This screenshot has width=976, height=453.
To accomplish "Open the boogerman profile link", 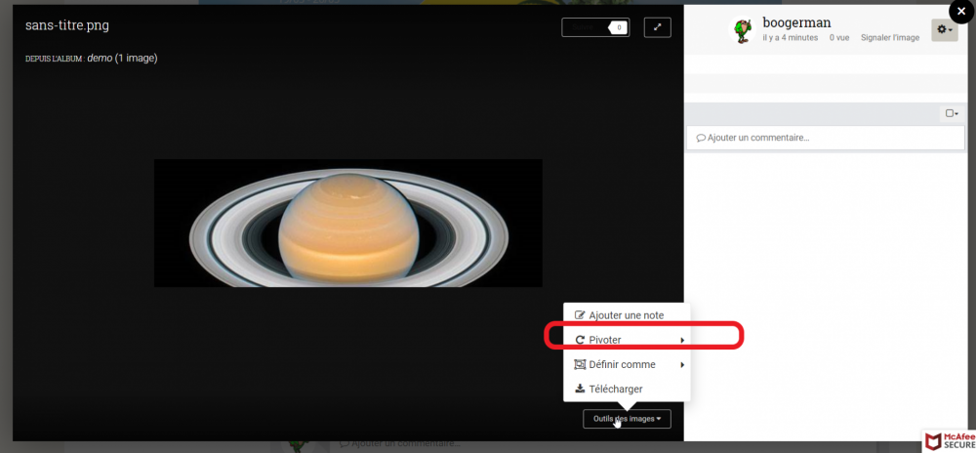I will [x=796, y=23].
